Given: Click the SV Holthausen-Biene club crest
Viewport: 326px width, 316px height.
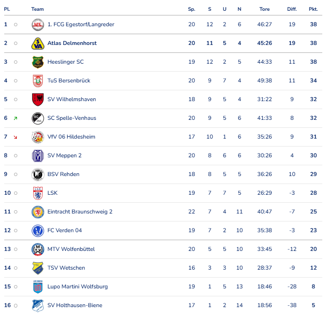Looking at the screenshot, I should [x=37, y=305].
